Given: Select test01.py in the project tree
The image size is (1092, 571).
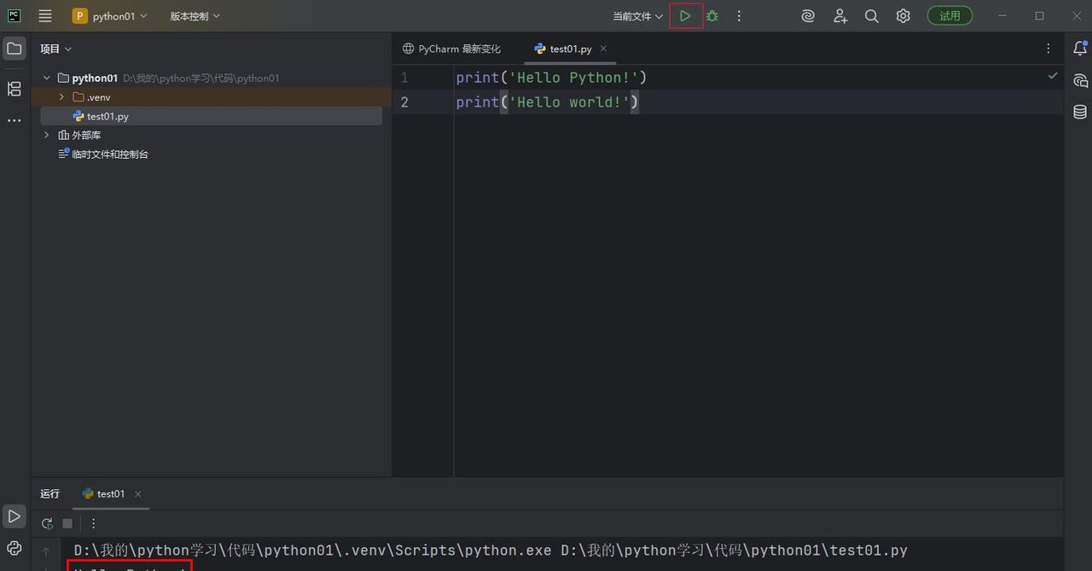Looking at the screenshot, I should point(107,116).
